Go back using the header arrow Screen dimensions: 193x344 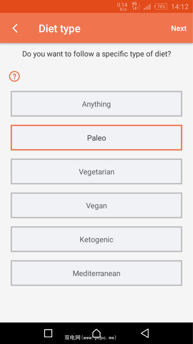pos(15,28)
